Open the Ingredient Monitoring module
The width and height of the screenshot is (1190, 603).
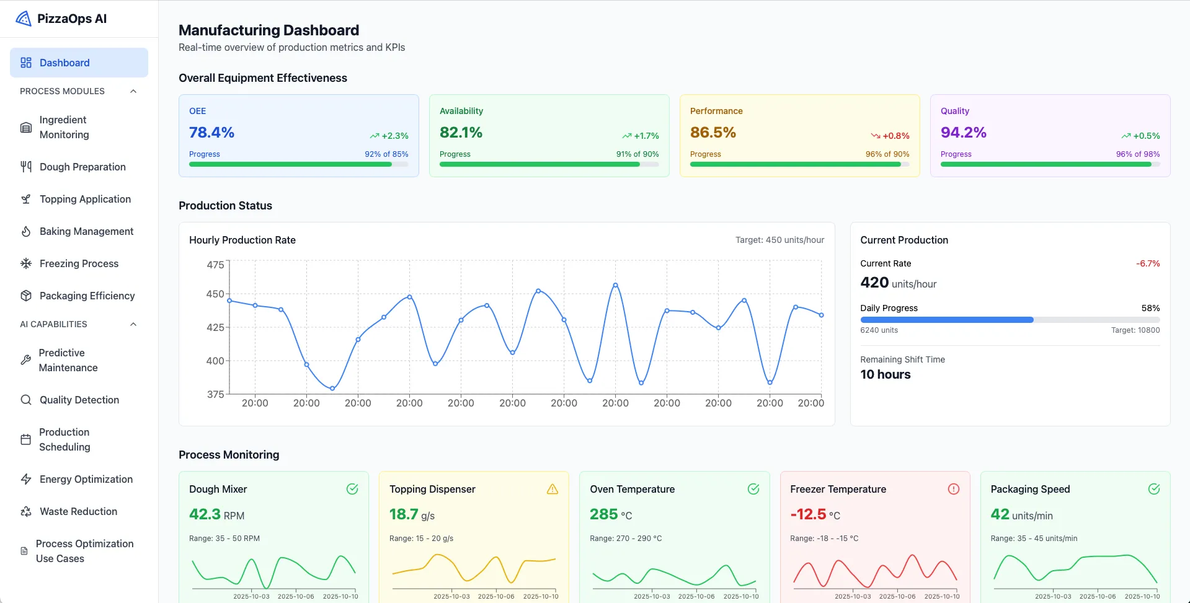[79, 127]
